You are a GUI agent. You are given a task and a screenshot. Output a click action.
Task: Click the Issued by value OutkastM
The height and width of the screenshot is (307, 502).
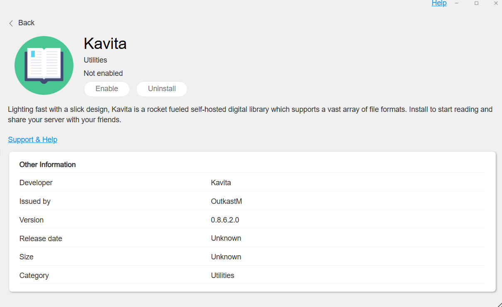(x=227, y=201)
